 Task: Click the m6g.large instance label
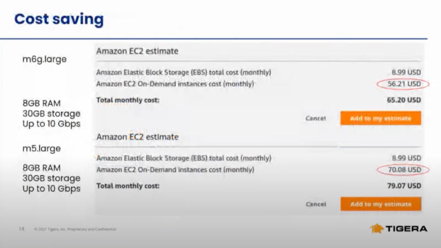click(x=45, y=60)
